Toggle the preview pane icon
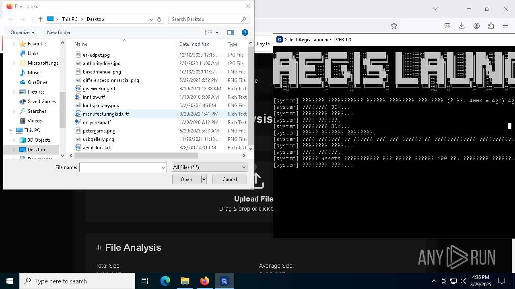The width and height of the screenshot is (515, 289). pyautogui.click(x=231, y=33)
